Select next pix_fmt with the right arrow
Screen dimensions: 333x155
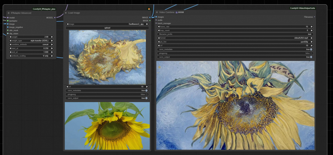311,42
